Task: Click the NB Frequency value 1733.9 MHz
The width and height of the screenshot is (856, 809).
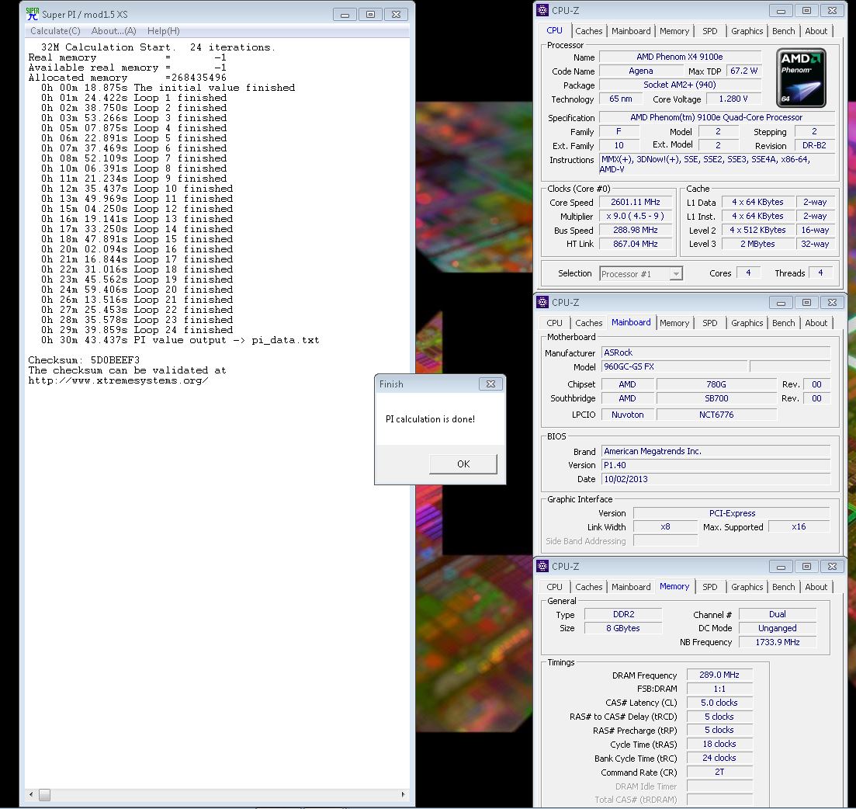Action: 778,642
